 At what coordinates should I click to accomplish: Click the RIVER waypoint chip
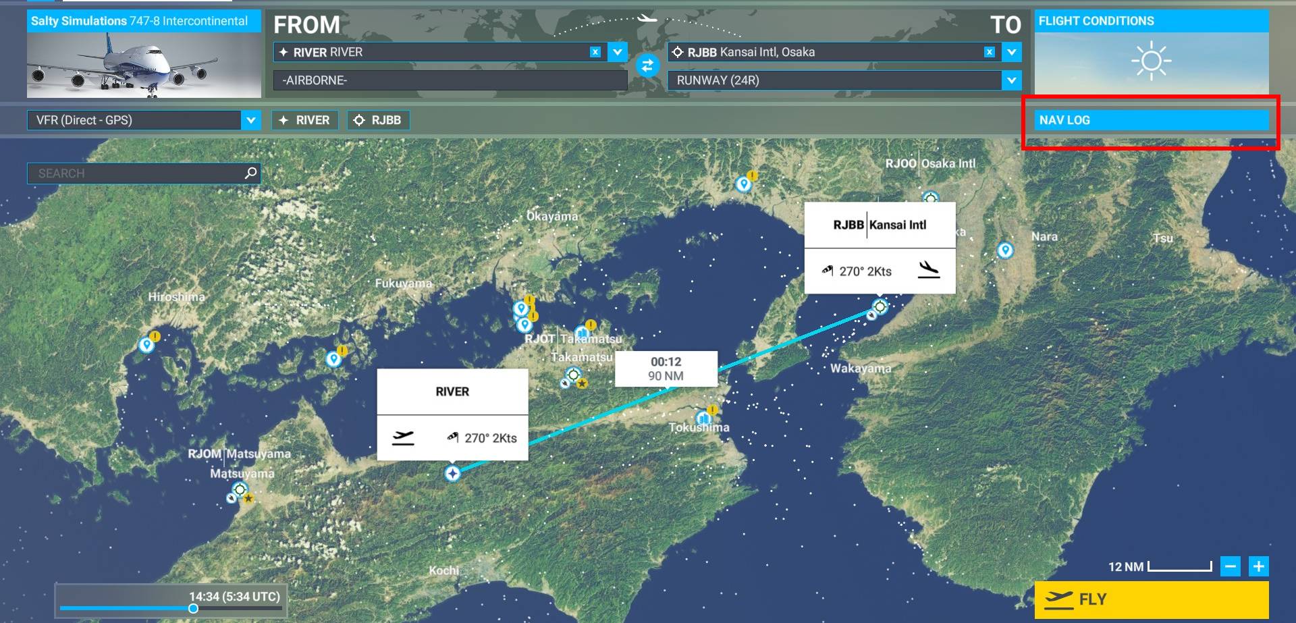[304, 120]
